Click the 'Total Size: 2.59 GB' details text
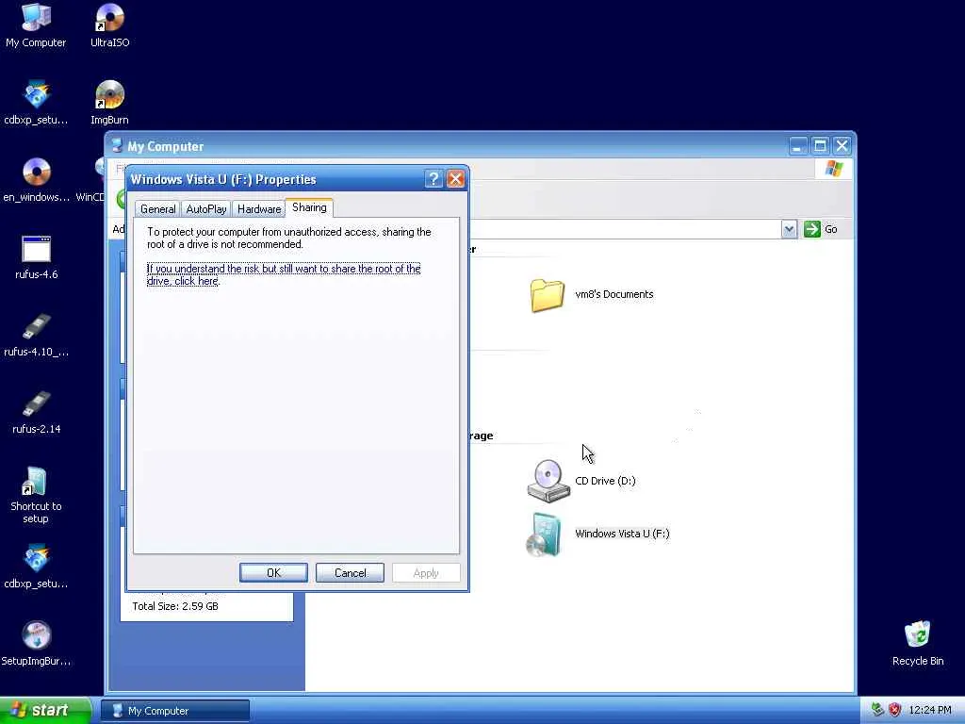Image resolution: width=965 pixels, height=724 pixels. coord(175,606)
